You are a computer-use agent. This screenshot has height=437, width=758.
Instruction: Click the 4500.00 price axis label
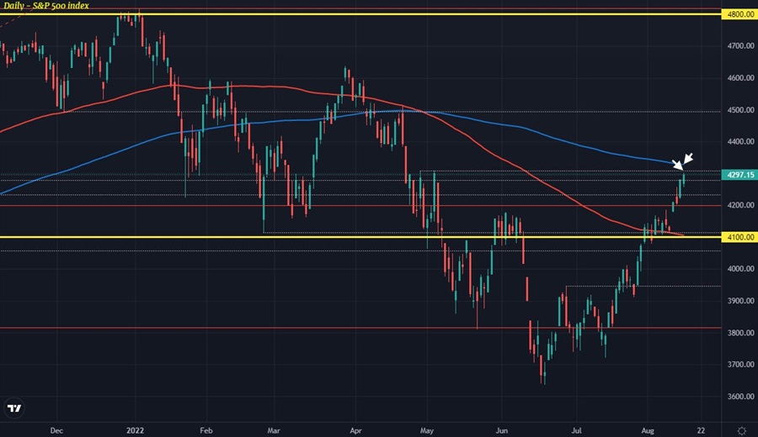pos(740,110)
